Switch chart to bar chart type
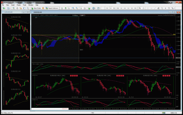Image resolution: width=183 pixels, height=115 pixels. [x=62, y=8]
